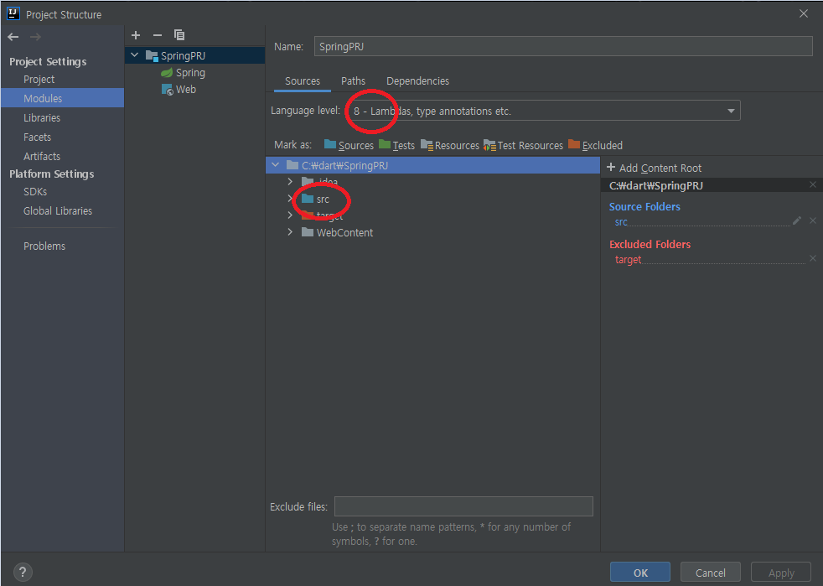The image size is (823, 586).
Task: Copy the selected module
Action: click(179, 35)
